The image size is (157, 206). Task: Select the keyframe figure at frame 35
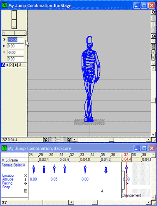coord(106,169)
